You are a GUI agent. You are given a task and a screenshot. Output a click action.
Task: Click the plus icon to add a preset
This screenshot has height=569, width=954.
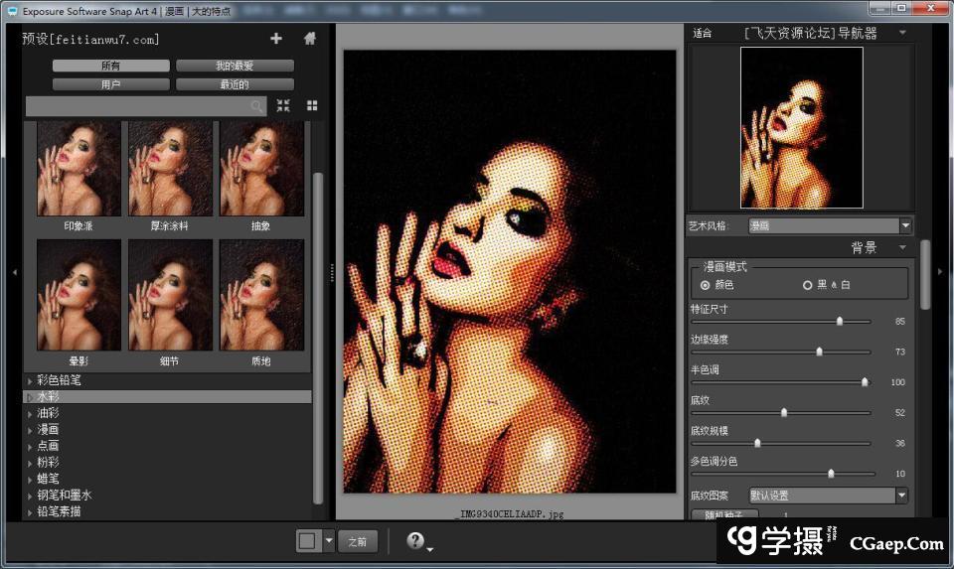coord(276,39)
